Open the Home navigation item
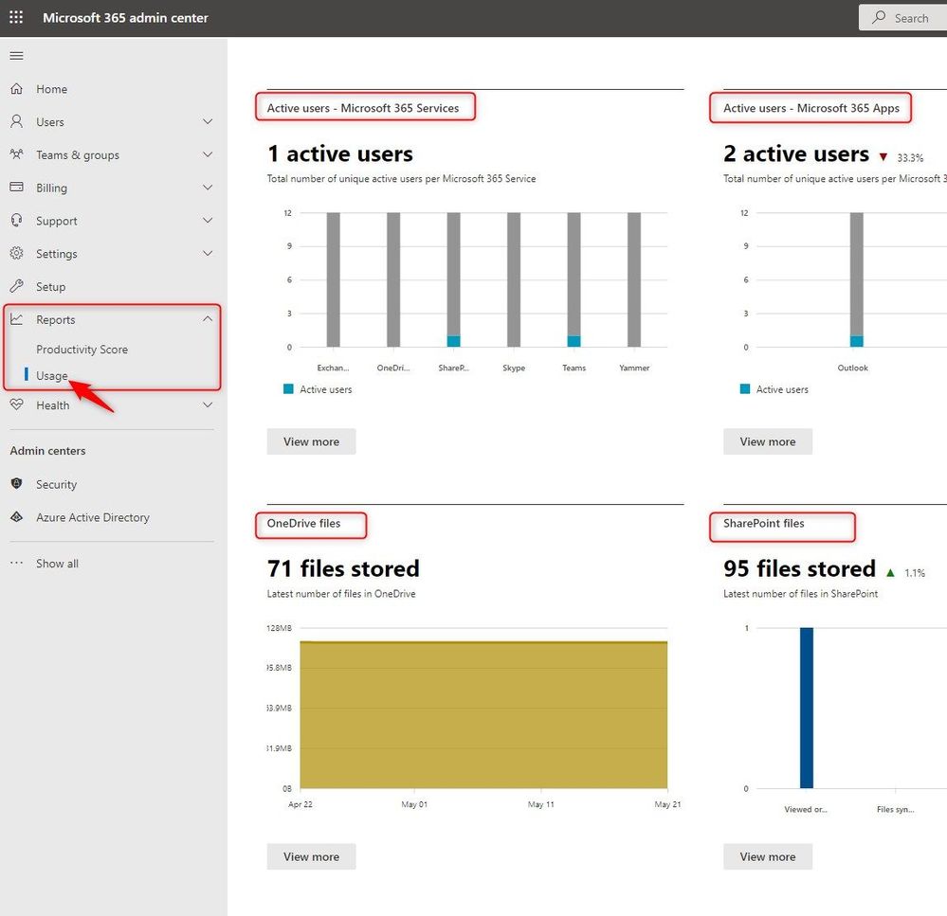Screen dimensions: 947x916 coord(114,89)
